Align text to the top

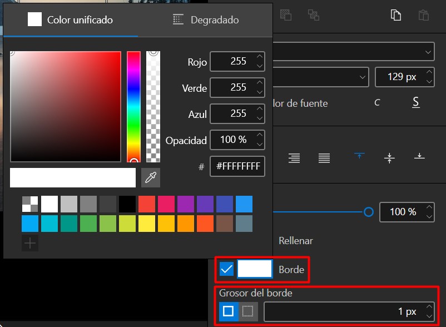coord(359,156)
